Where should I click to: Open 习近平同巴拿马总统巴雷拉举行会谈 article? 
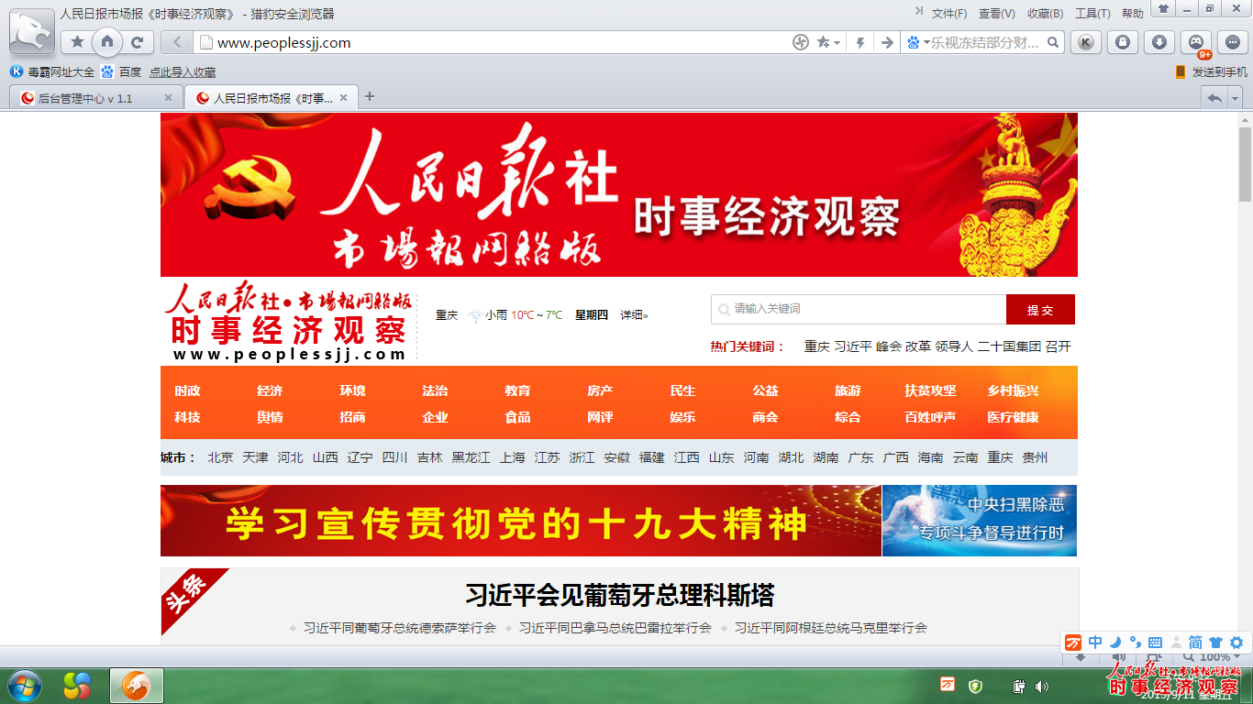tap(615, 628)
